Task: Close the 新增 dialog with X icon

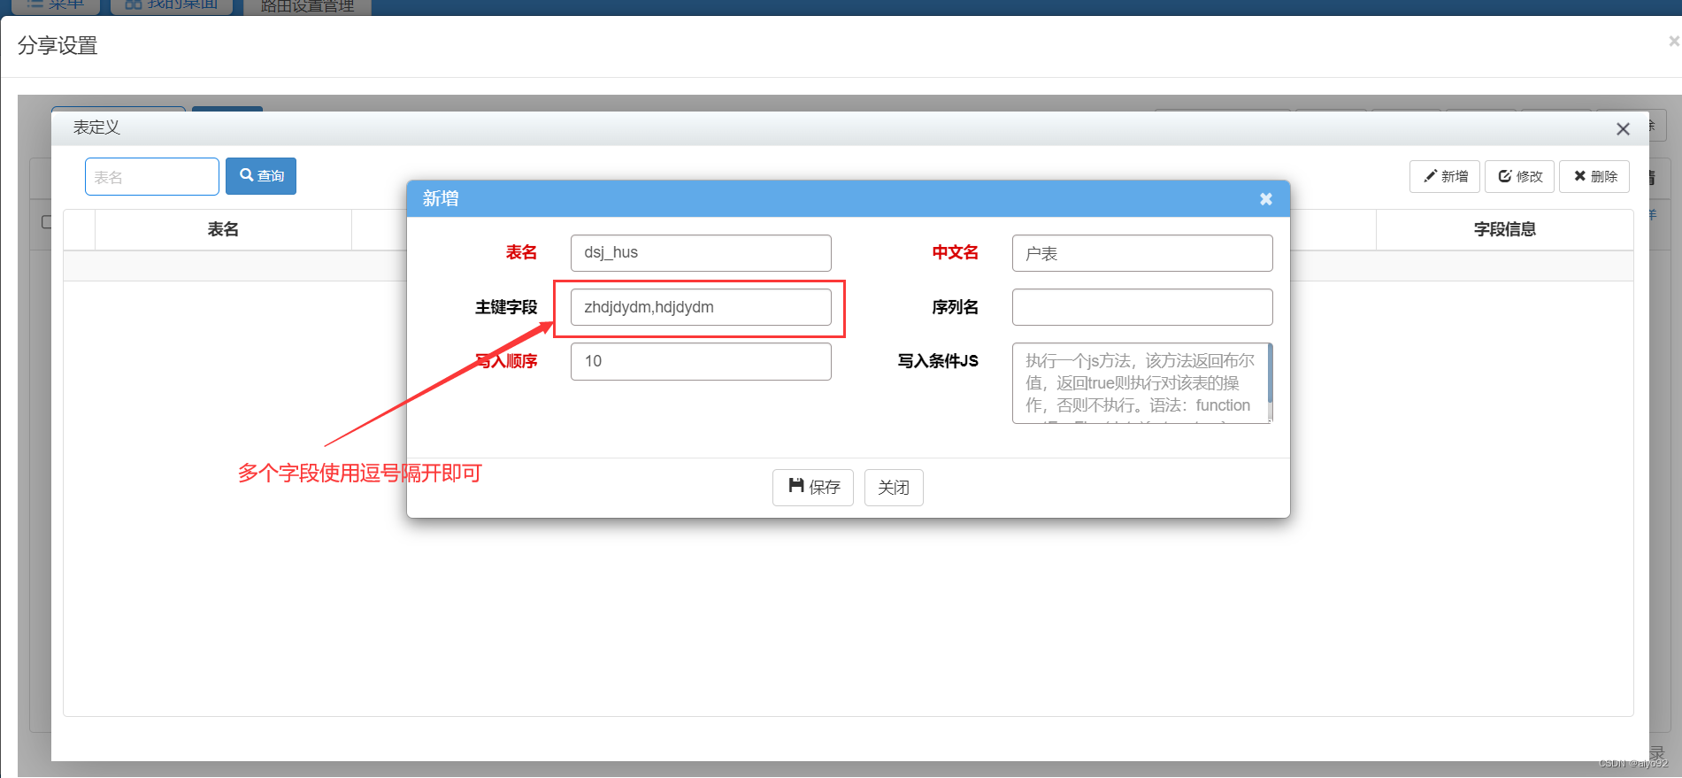Action: tap(1266, 199)
